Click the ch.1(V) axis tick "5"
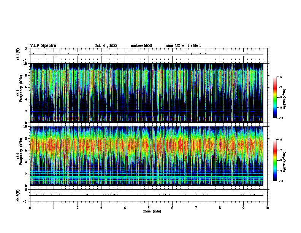This screenshot has height=233, width=301. pyautogui.click(x=26, y=48)
